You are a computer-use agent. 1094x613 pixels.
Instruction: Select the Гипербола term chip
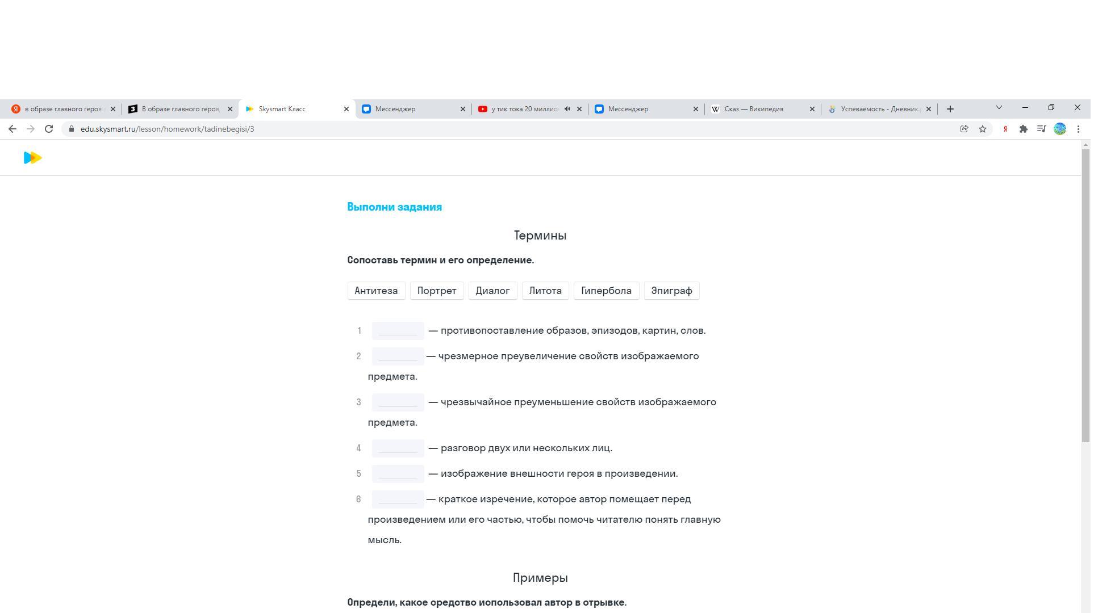click(x=606, y=291)
